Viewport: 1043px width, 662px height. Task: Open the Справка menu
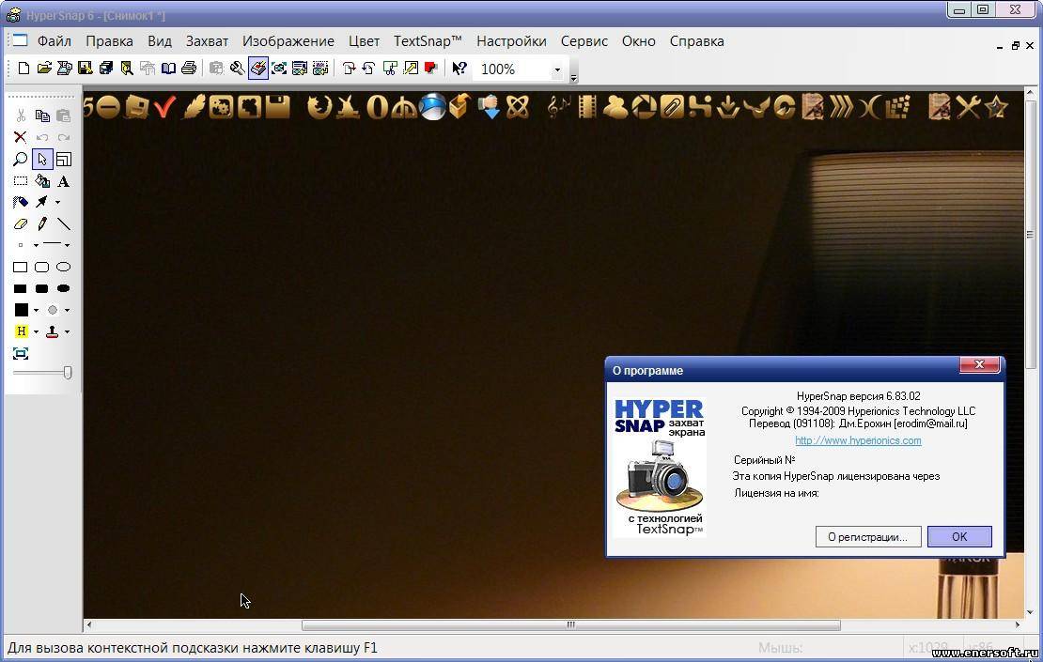coord(696,41)
